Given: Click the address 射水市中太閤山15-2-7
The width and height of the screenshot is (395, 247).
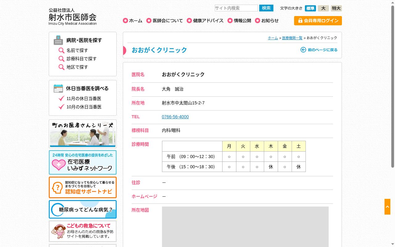Looking at the screenshot, I should point(183,103).
